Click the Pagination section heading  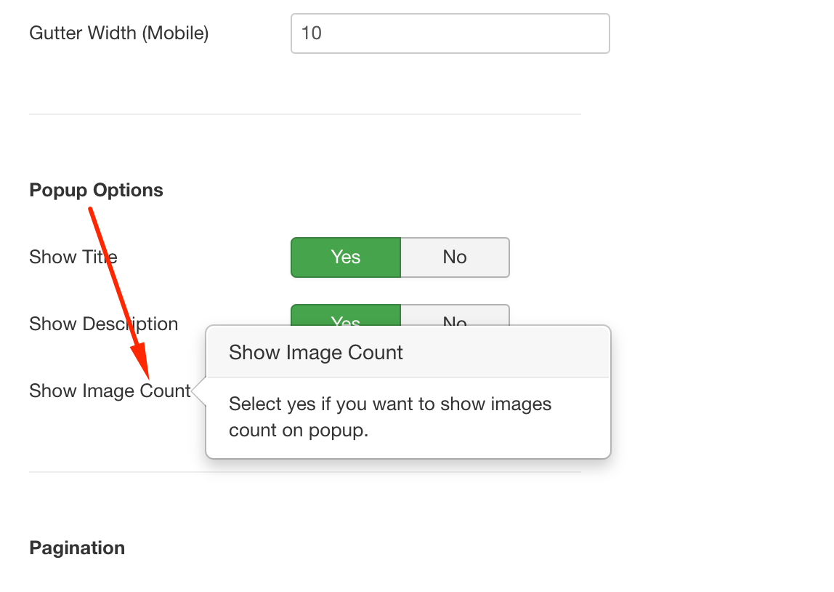77,548
